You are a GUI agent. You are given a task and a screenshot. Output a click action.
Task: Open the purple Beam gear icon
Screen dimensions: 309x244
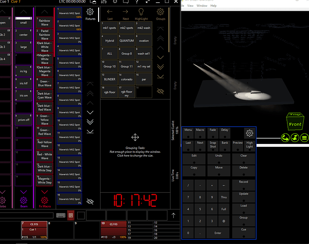[23, 200]
